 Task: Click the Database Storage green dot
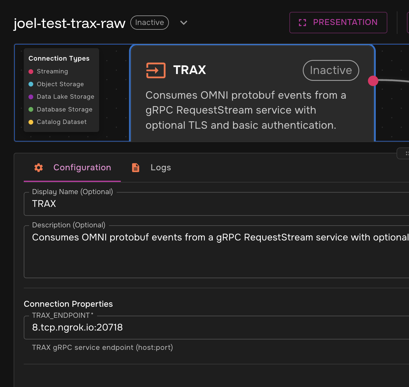tap(31, 109)
